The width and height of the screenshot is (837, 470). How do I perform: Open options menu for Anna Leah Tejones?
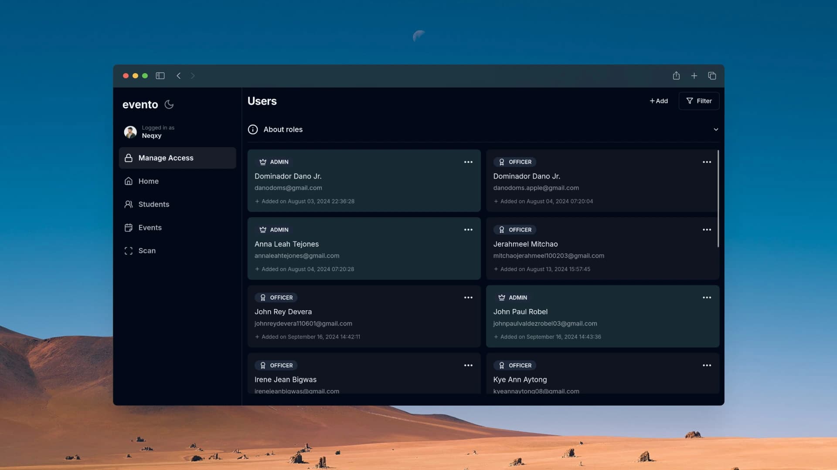468,230
